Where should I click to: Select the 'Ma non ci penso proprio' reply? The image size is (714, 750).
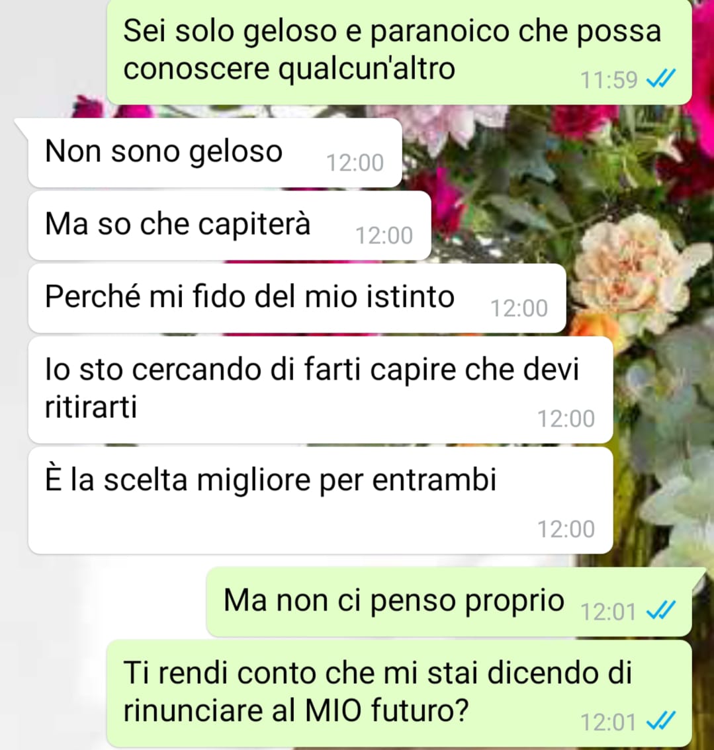point(449,602)
